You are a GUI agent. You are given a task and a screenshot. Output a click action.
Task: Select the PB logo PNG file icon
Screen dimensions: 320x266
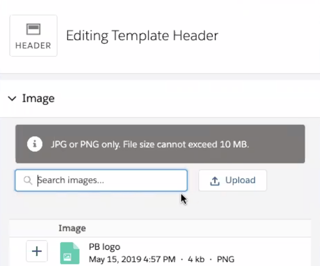coord(69,253)
